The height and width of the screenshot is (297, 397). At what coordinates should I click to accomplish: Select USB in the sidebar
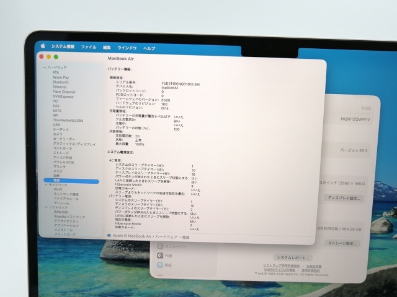tap(56, 125)
